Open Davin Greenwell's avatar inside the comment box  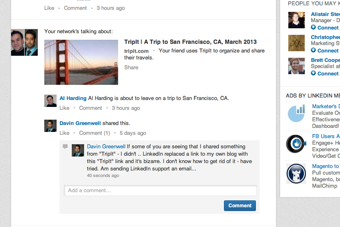point(78,150)
